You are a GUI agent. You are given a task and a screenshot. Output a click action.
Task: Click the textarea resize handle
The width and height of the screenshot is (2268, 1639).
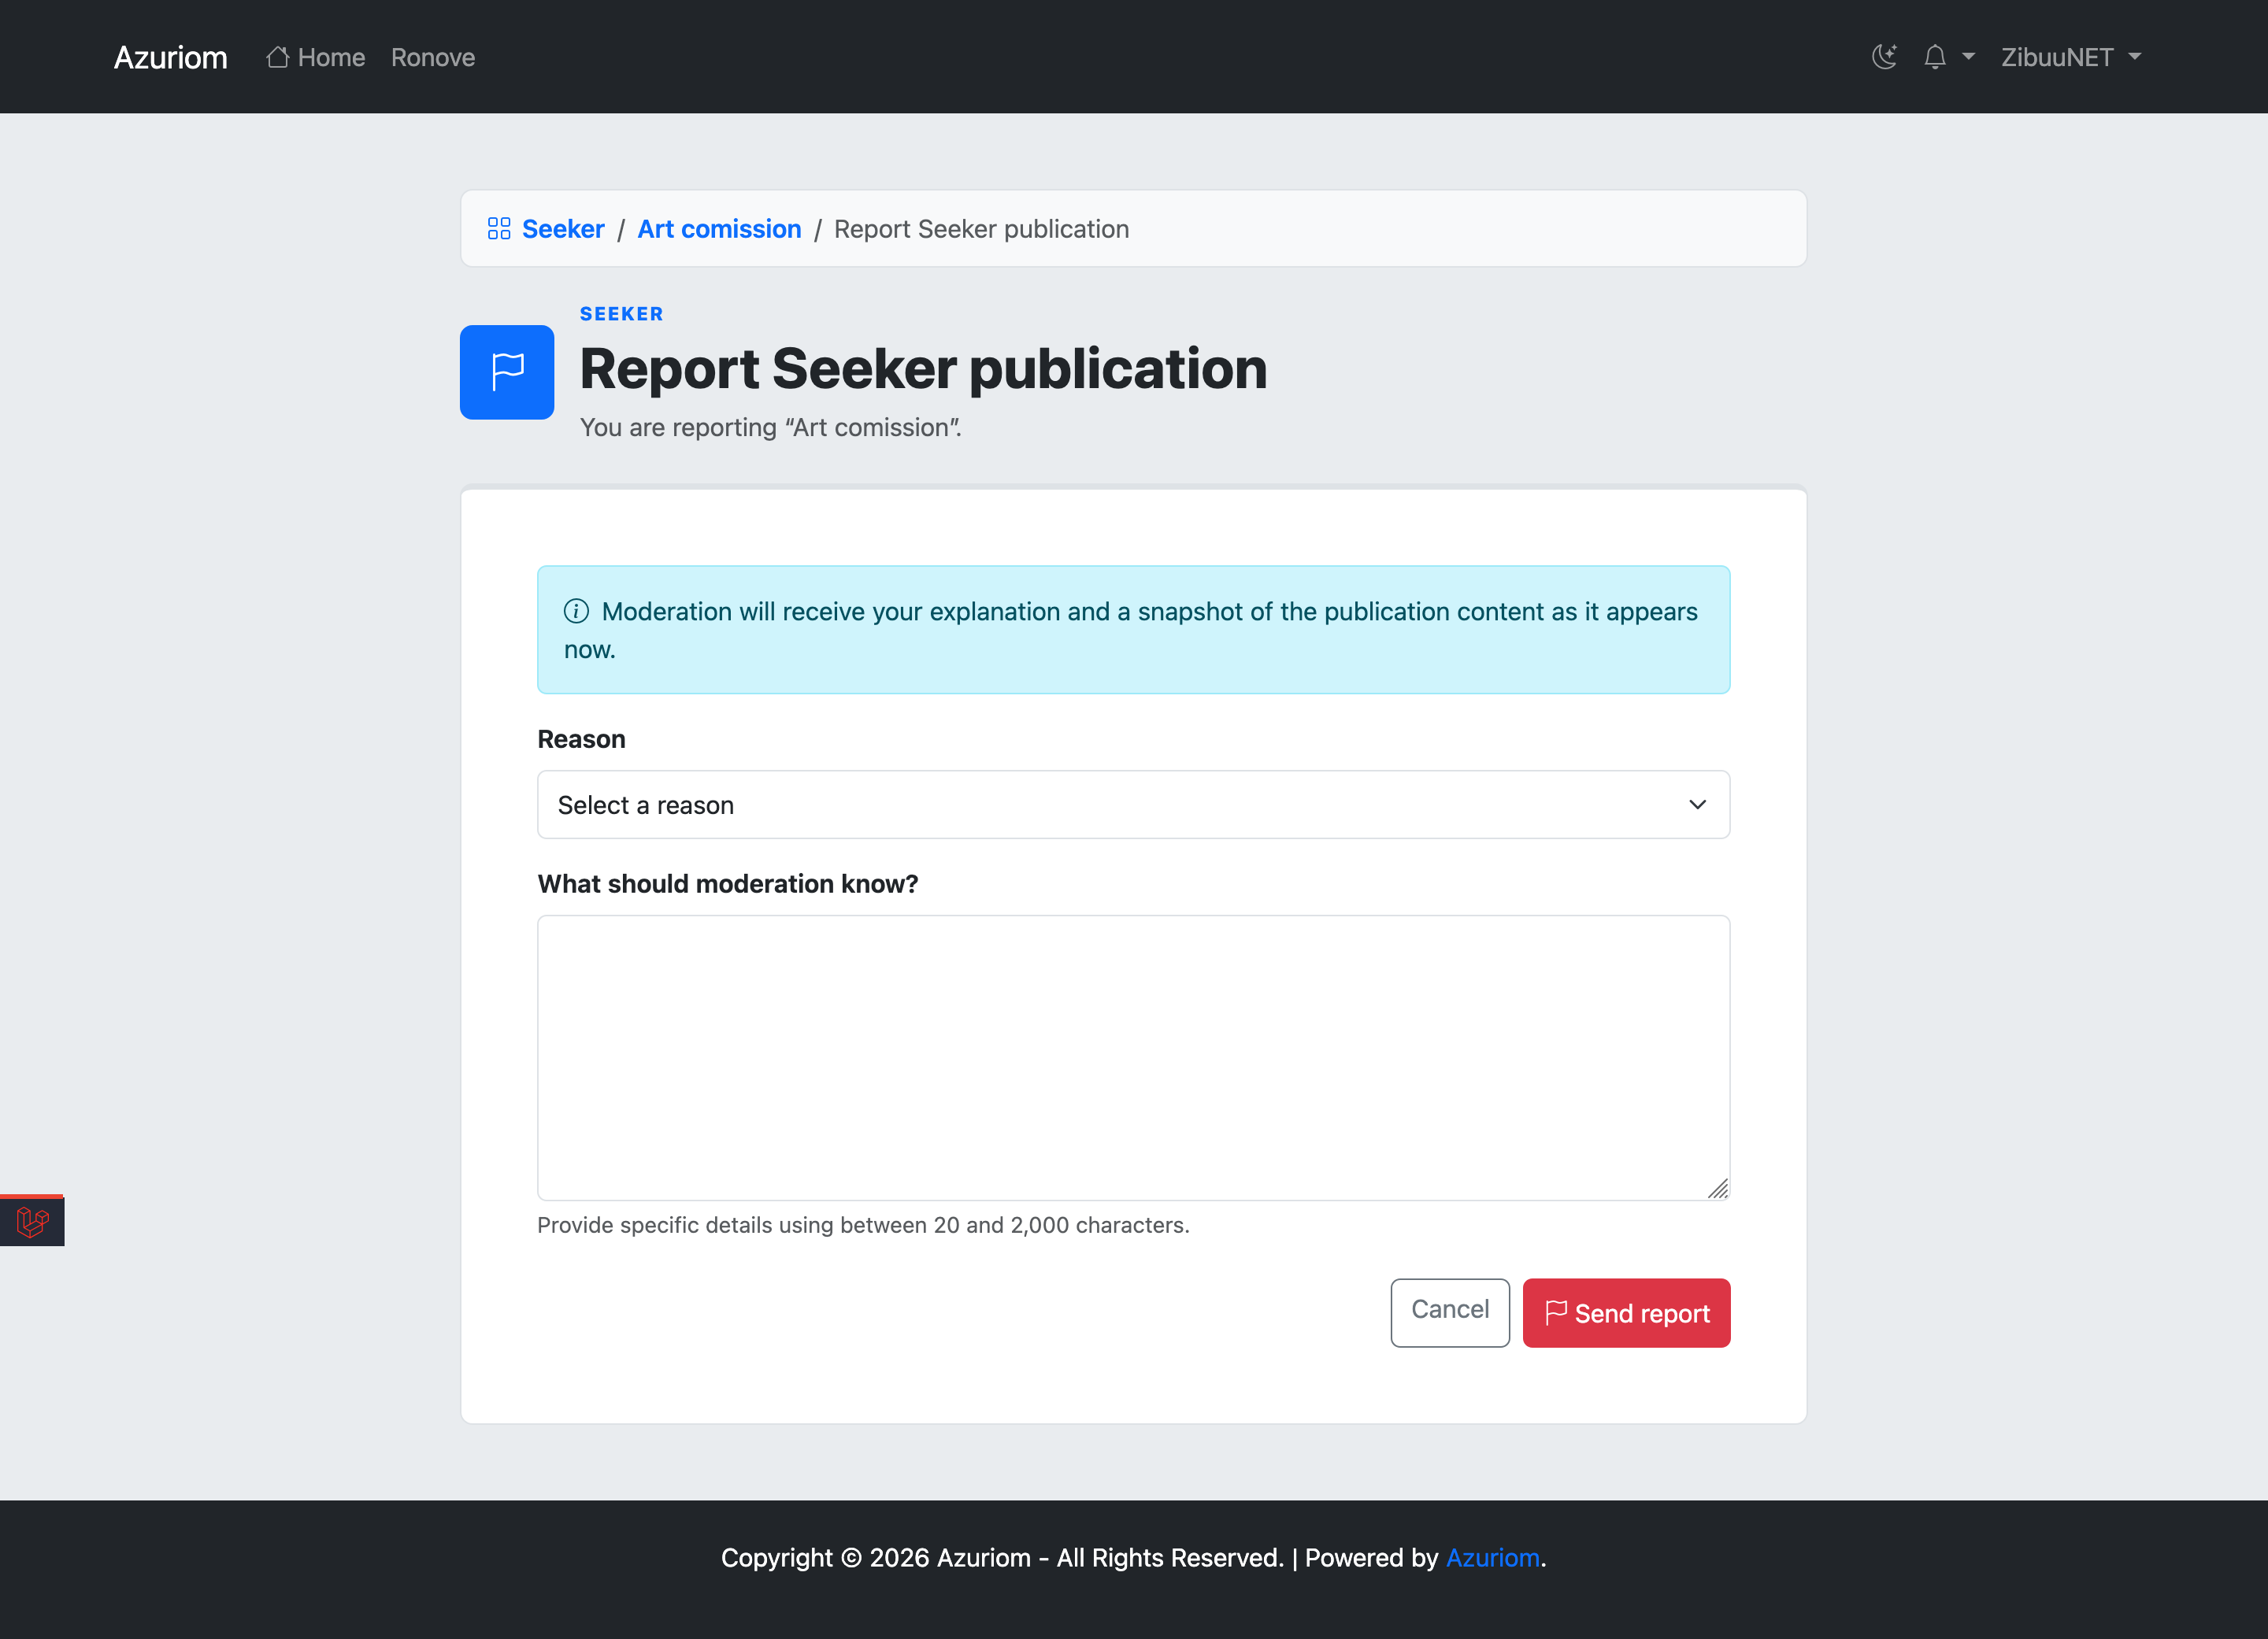coord(1718,1188)
